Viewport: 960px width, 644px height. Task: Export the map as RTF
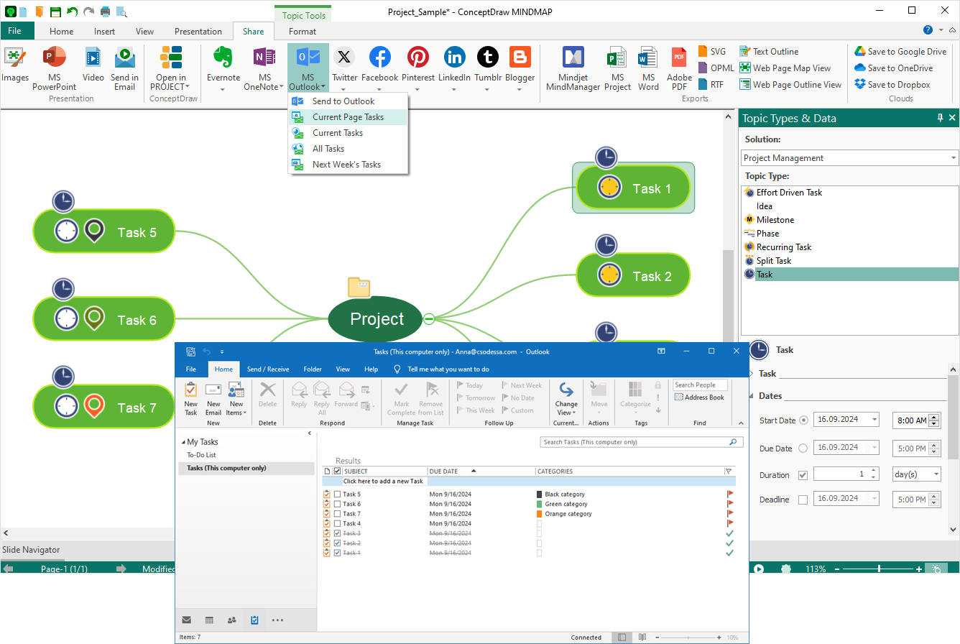711,85
